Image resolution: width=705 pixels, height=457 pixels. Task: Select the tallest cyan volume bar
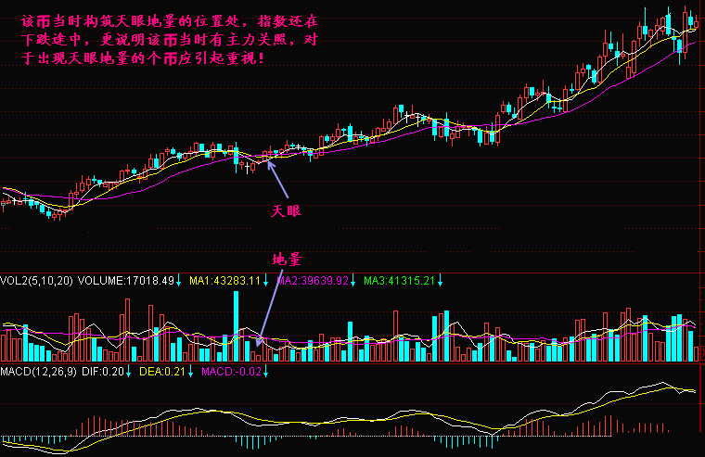236,326
